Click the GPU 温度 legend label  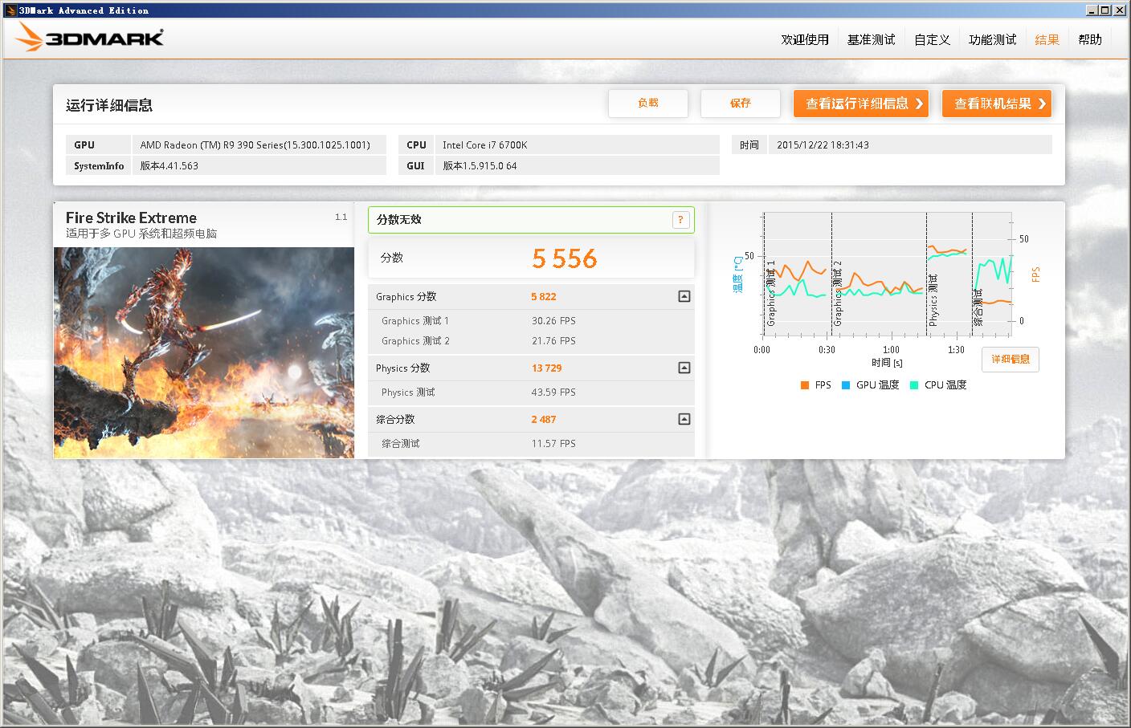tap(878, 385)
